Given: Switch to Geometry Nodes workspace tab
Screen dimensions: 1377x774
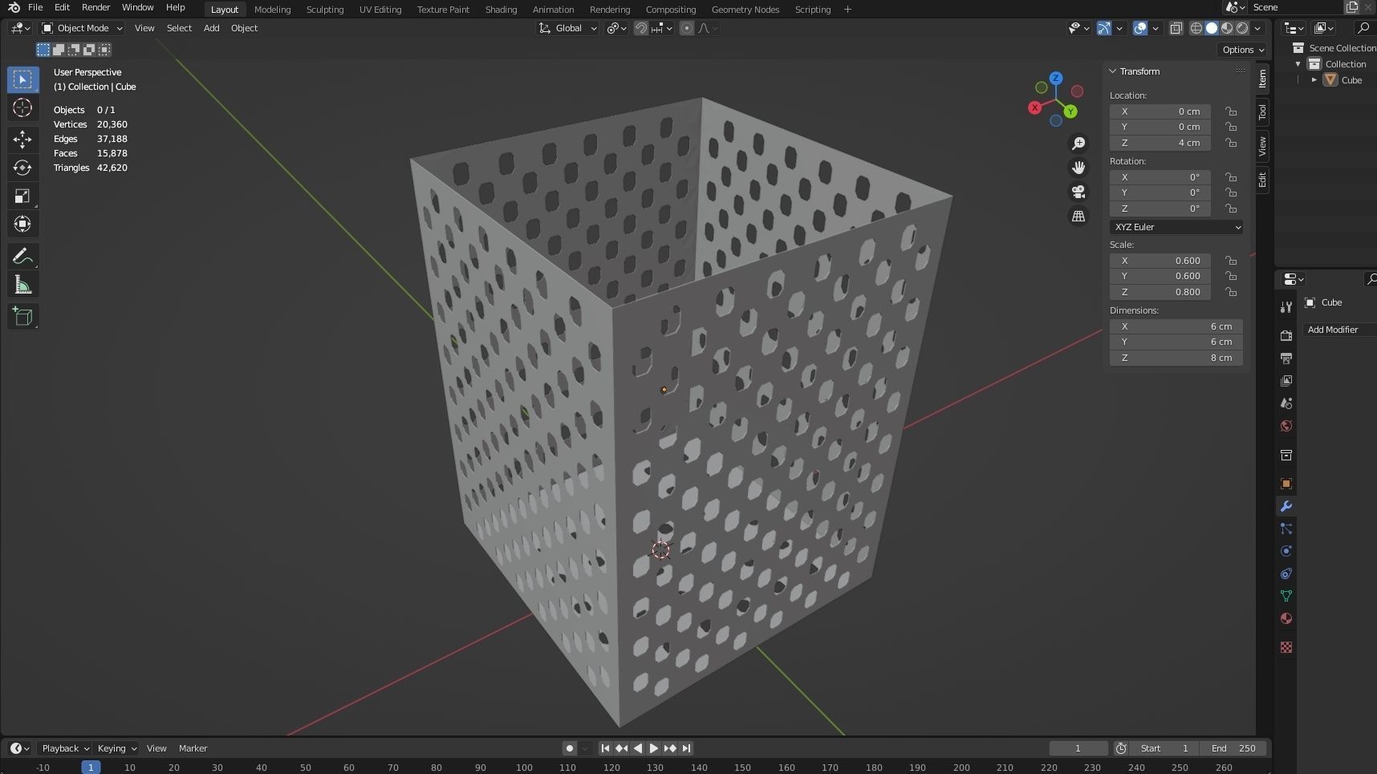Looking at the screenshot, I should tap(745, 10).
